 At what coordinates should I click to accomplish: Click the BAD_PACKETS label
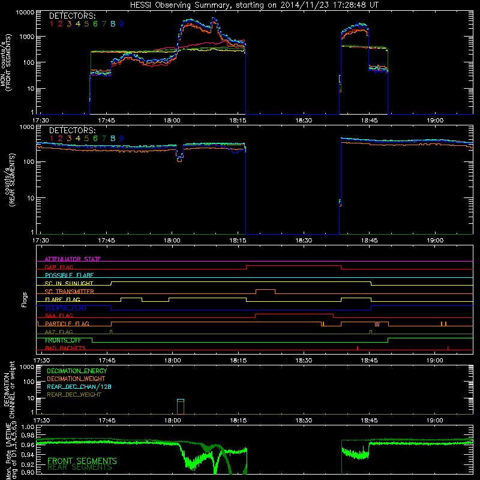(65, 348)
